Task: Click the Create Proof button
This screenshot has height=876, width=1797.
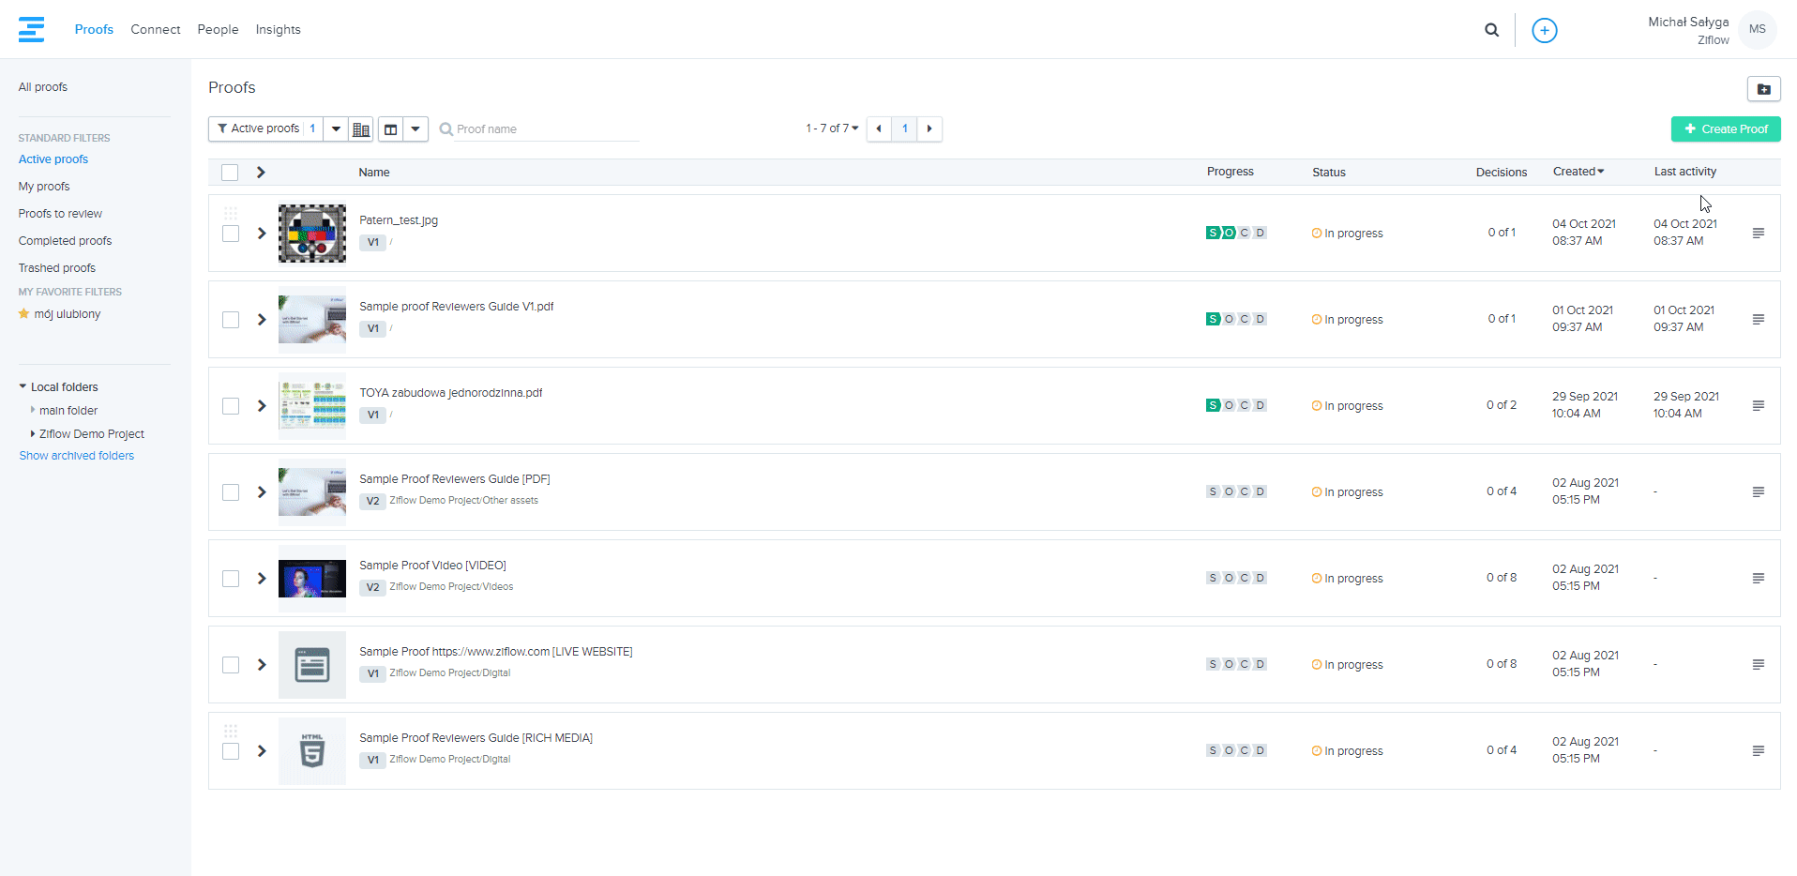Action: click(x=1725, y=129)
